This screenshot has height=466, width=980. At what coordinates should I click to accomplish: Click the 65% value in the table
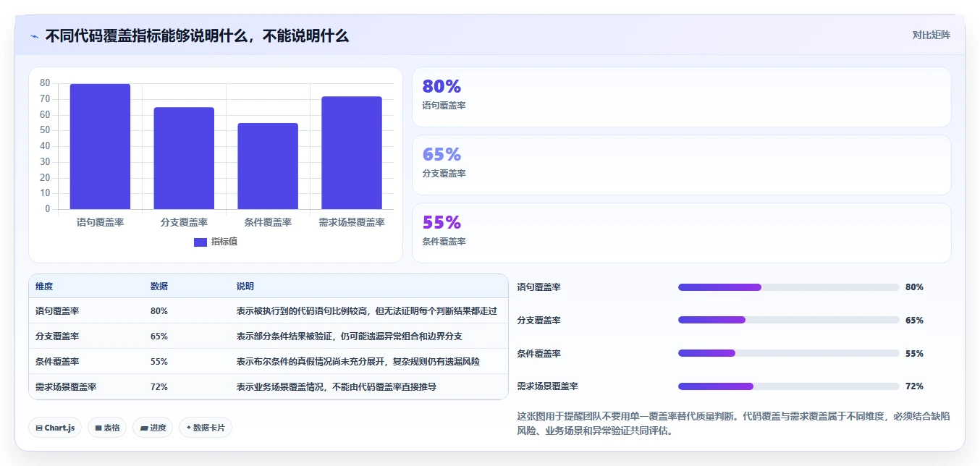(159, 336)
